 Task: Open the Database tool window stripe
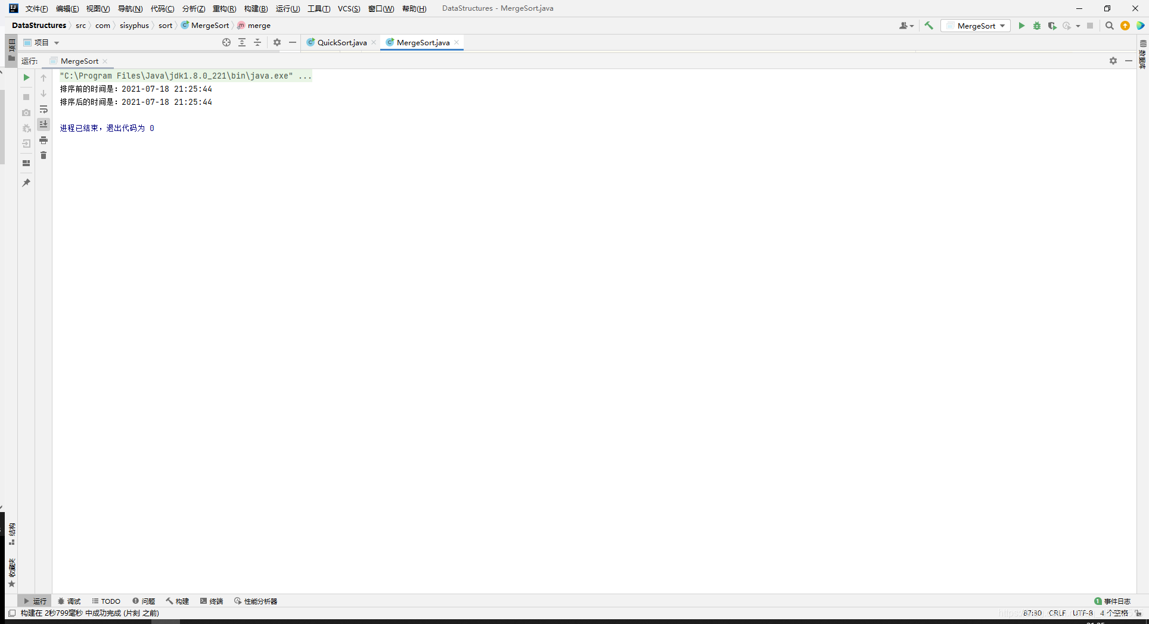tap(1143, 55)
